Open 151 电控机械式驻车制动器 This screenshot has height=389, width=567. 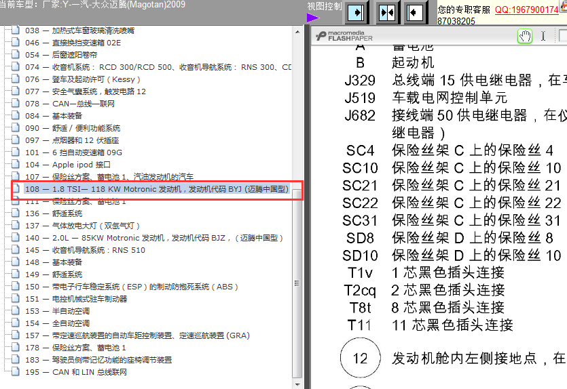pos(76,299)
